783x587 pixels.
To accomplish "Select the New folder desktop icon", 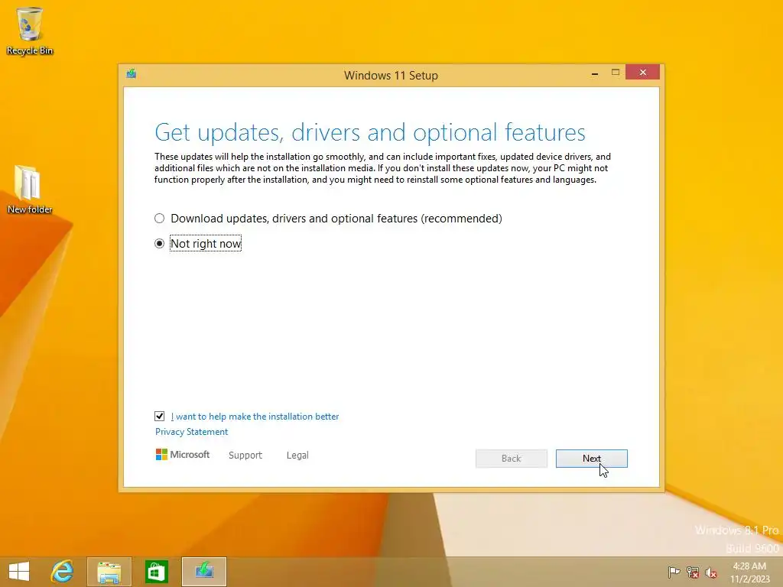I will coord(30,190).
